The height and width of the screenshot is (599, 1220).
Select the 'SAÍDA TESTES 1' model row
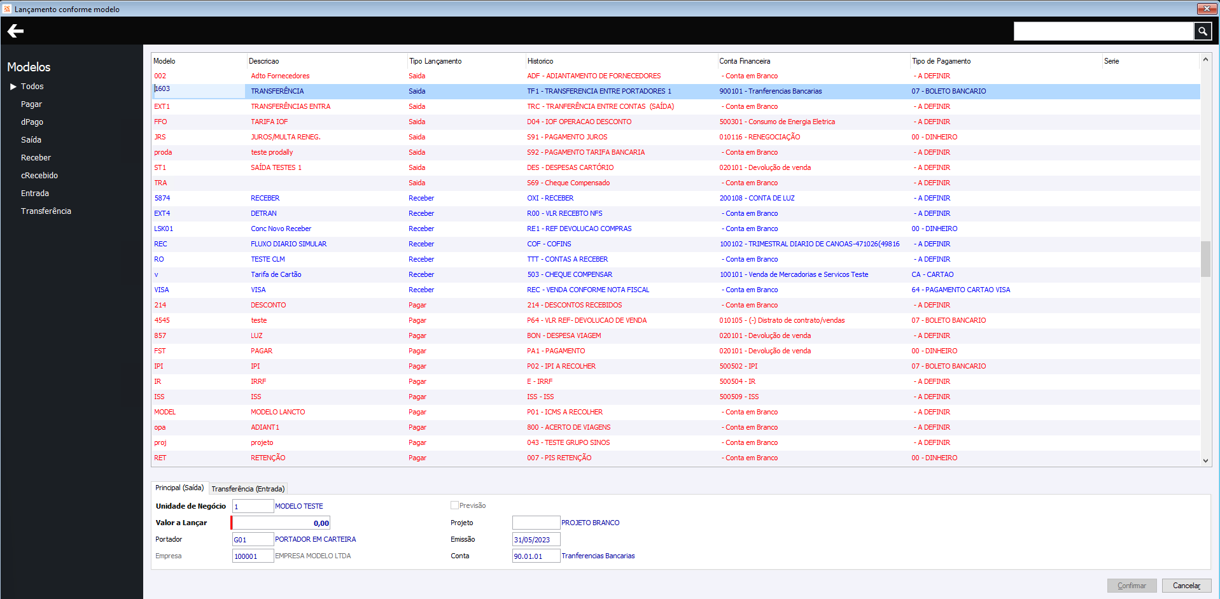pos(675,167)
